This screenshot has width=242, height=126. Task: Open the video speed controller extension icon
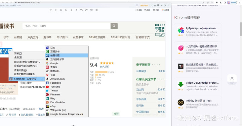181,66
